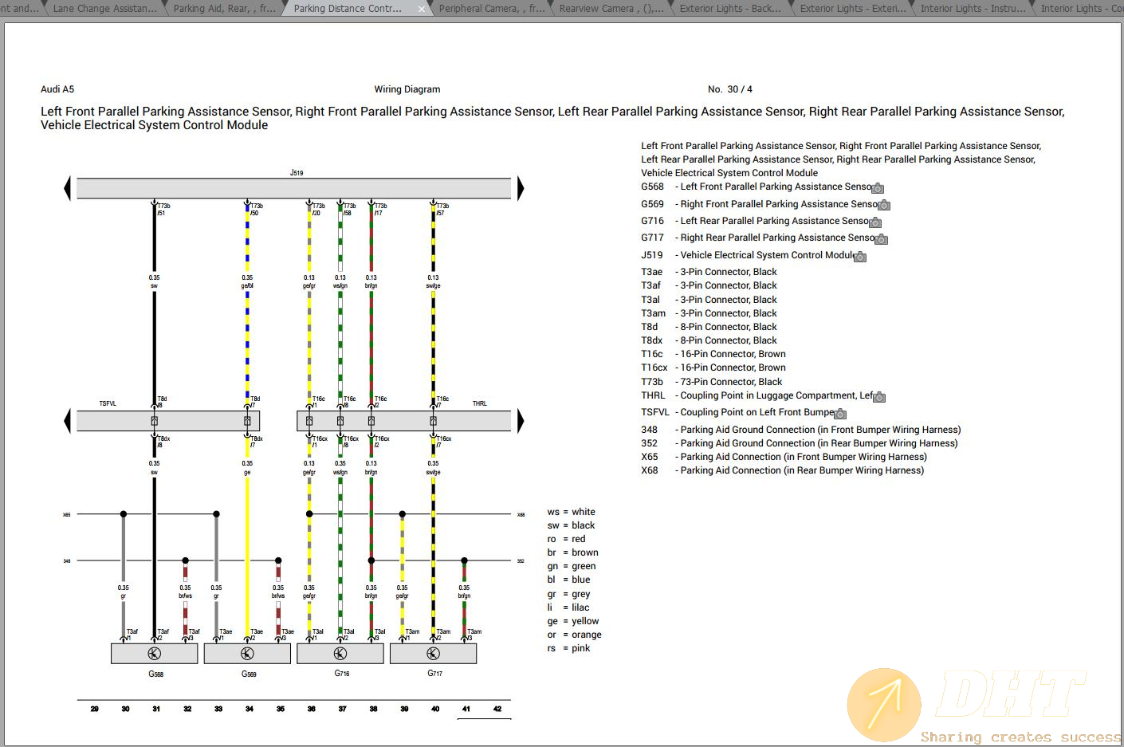The image size is (1124, 747).
Task: Click the 'Wiring Diagram' header text
Action: click(x=407, y=89)
